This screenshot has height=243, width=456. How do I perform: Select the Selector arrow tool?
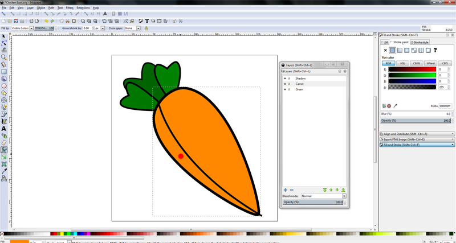[4, 36]
